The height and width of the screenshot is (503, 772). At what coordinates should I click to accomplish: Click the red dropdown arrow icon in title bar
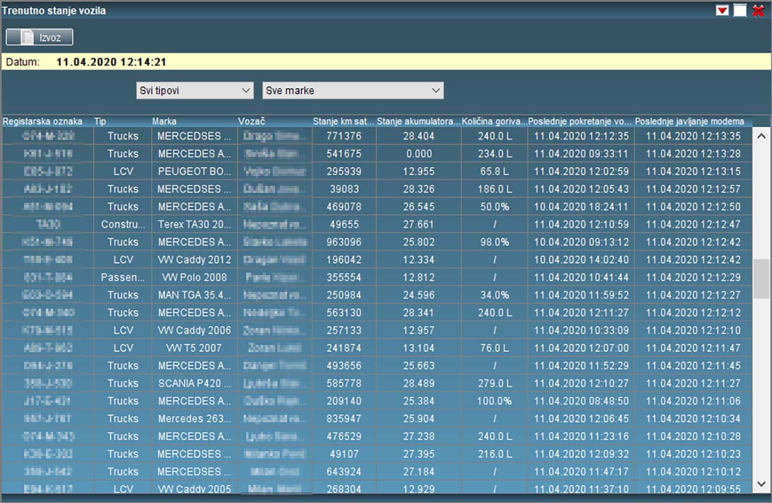coord(722,10)
